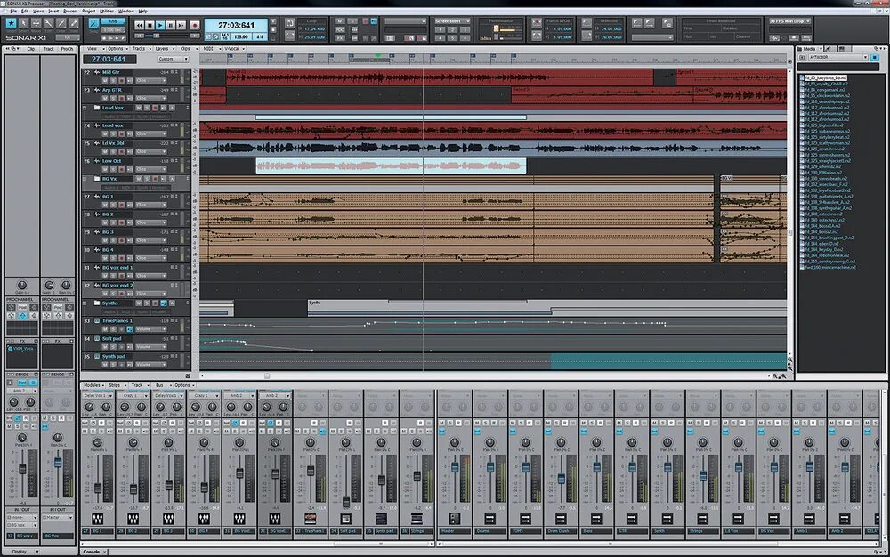This screenshot has width=890, height=557.
Task: Open BG 1 strip Waves plugin icon
Action: coord(98,519)
